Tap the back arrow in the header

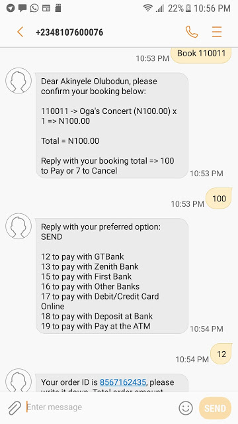(x=20, y=32)
